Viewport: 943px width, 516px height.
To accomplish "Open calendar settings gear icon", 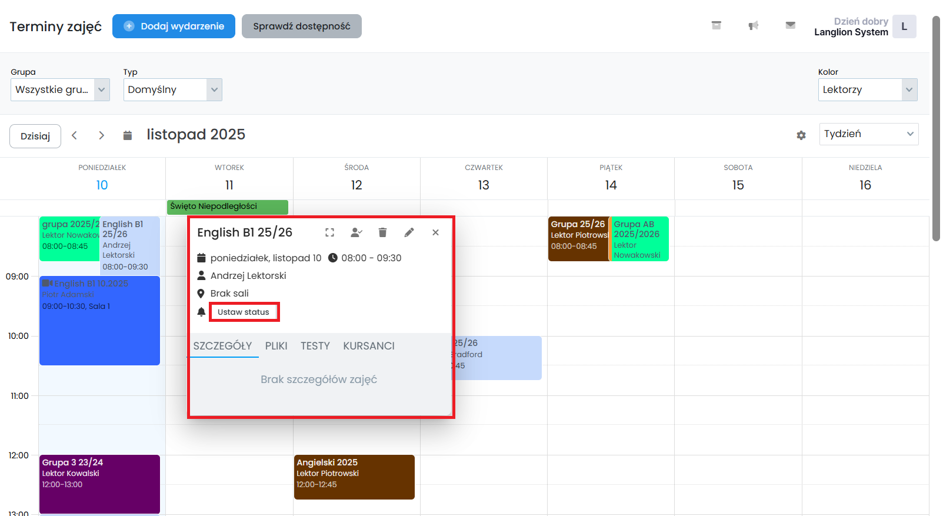I will 801,135.
